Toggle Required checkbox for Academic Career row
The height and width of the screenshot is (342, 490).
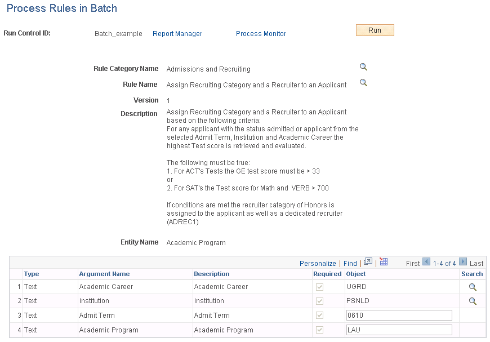319,287
